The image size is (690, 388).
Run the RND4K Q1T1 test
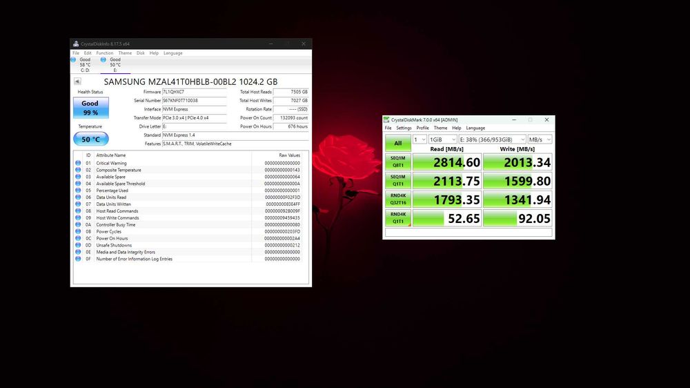pos(398,218)
